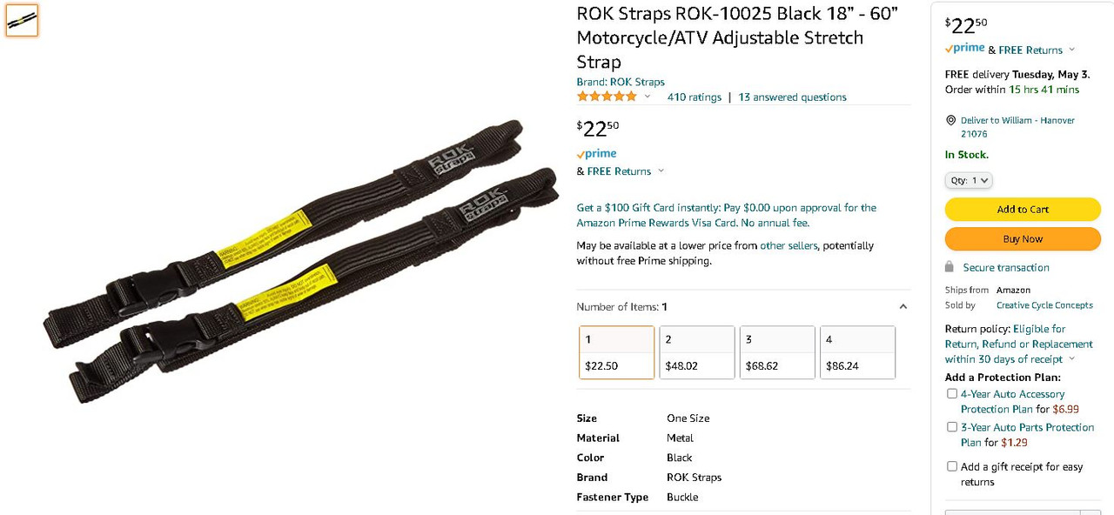The width and height of the screenshot is (1114, 515).
Task: Enable Add a gift receipt checkbox
Action: 952,467
